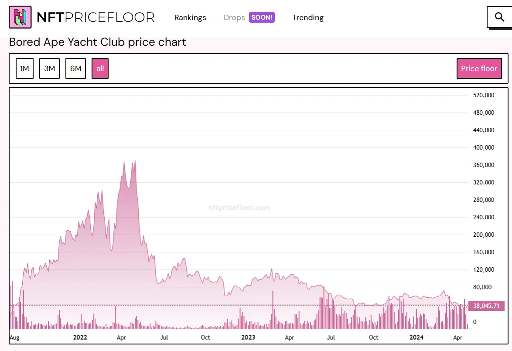Open the search magnifier icon
The width and height of the screenshot is (512, 351).
[499, 17]
